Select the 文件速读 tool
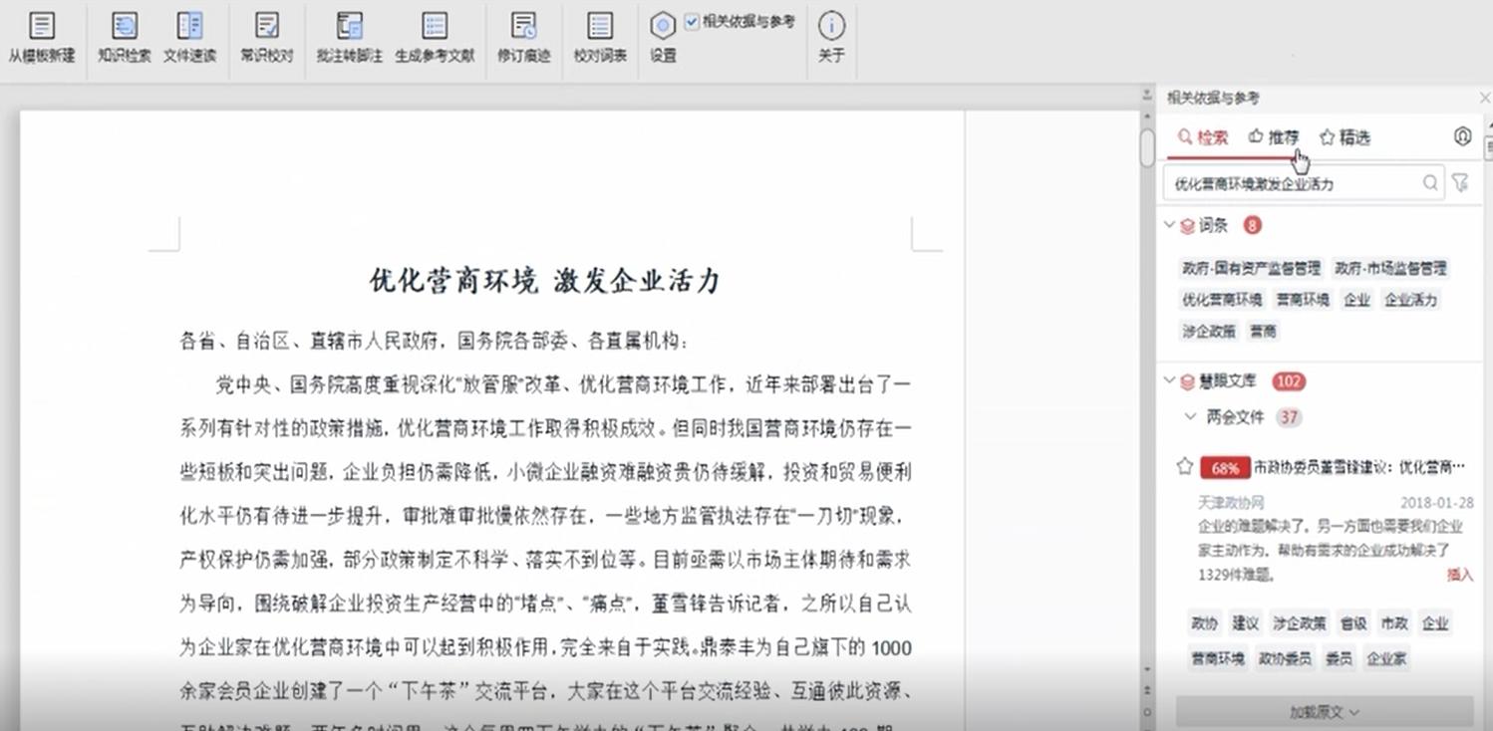The image size is (1493, 731). 188,36
